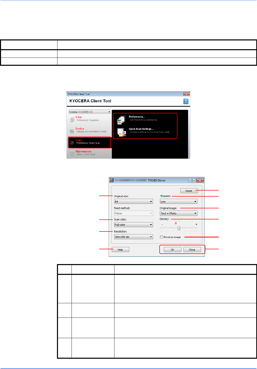Screen dimensions: 257x369
Task: Click the Density slider handle
Action: [x=179, y=228]
